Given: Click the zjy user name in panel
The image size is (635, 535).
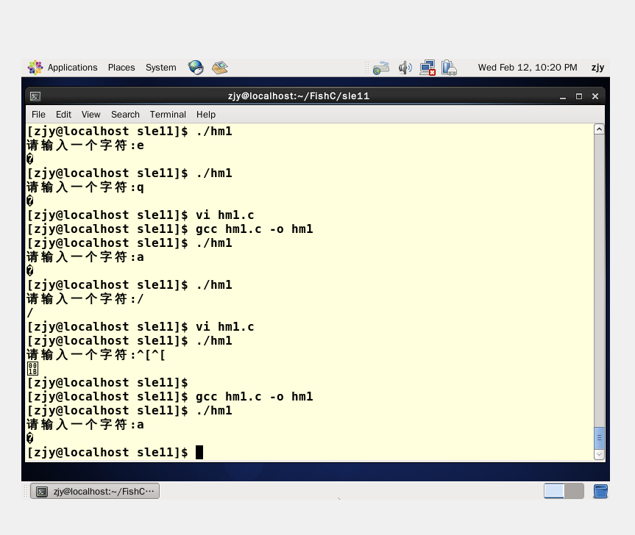Looking at the screenshot, I should [x=597, y=68].
